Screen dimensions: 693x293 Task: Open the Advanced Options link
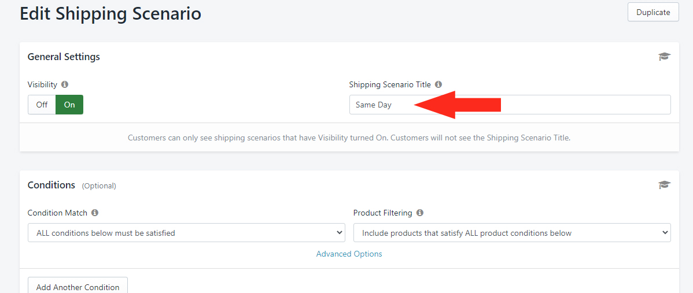pos(349,254)
